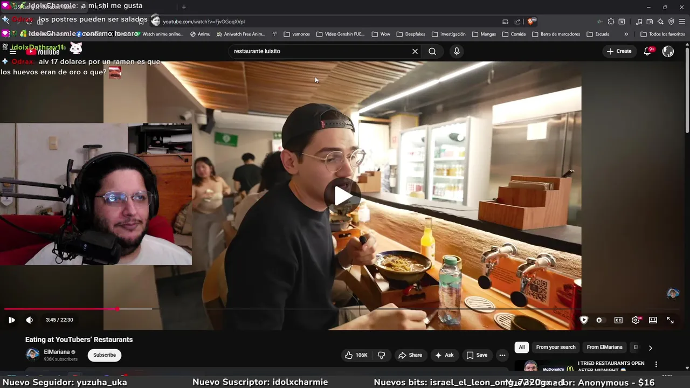The image size is (690, 388).
Task: Open the Deepfakes bookmarks folder
Action: tap(410, 34)
